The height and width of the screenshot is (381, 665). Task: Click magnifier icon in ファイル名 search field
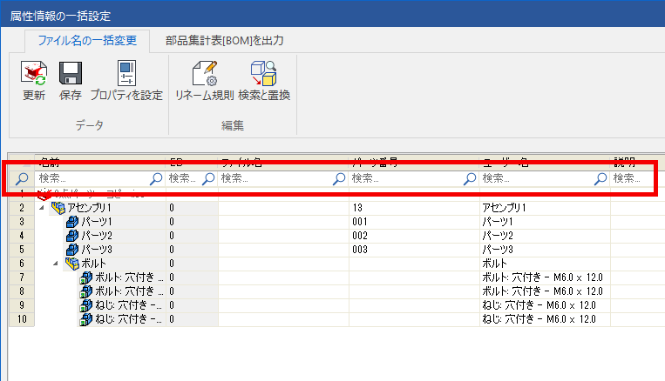(339, 178)
